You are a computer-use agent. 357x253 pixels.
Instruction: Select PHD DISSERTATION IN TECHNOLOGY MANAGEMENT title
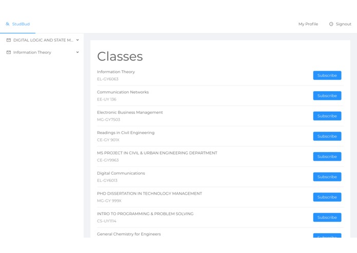pyautogui.click(x=149, y=194)
